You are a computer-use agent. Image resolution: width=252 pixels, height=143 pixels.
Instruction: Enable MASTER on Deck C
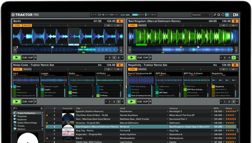27,69
